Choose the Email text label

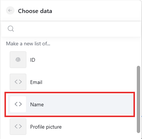click(x=36, y=82)
